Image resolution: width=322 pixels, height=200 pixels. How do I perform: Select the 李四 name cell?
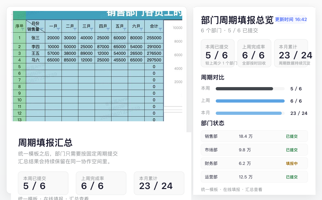coord(35,47)
